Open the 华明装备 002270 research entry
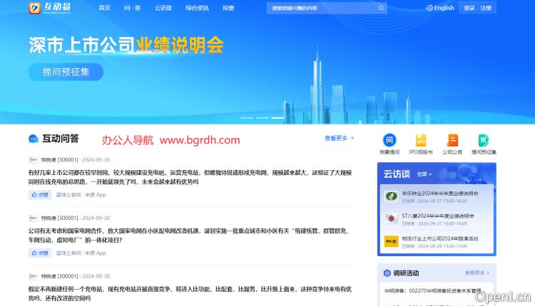The height and width of the screenshot is (306, 535). [434, 290]
